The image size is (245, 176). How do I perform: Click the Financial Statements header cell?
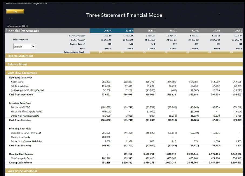click(22, 31)
